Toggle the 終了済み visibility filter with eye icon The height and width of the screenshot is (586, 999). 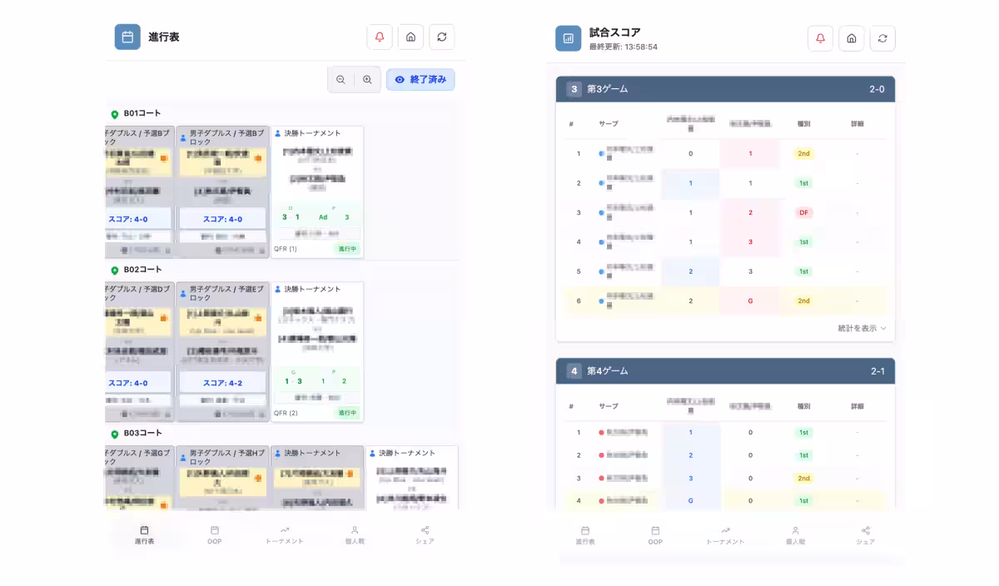tap(420, 79)
